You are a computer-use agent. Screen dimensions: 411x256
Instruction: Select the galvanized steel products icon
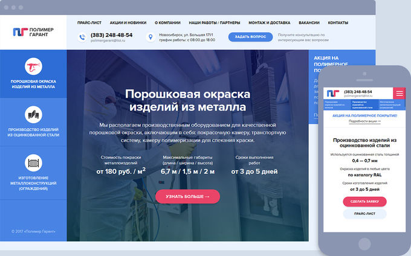tap(33, 115)
